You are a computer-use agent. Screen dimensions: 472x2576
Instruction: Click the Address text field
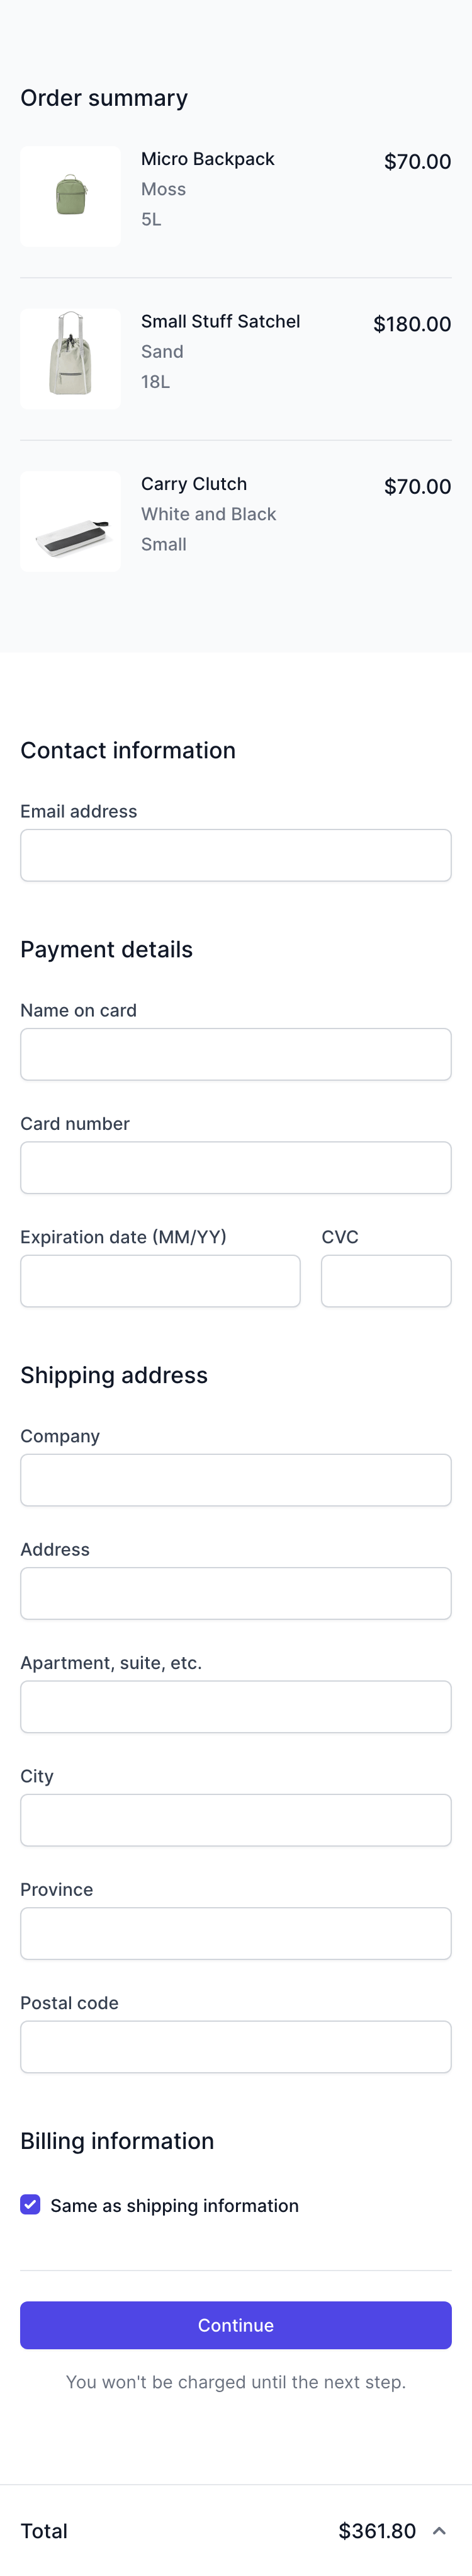click(236, 1593)
